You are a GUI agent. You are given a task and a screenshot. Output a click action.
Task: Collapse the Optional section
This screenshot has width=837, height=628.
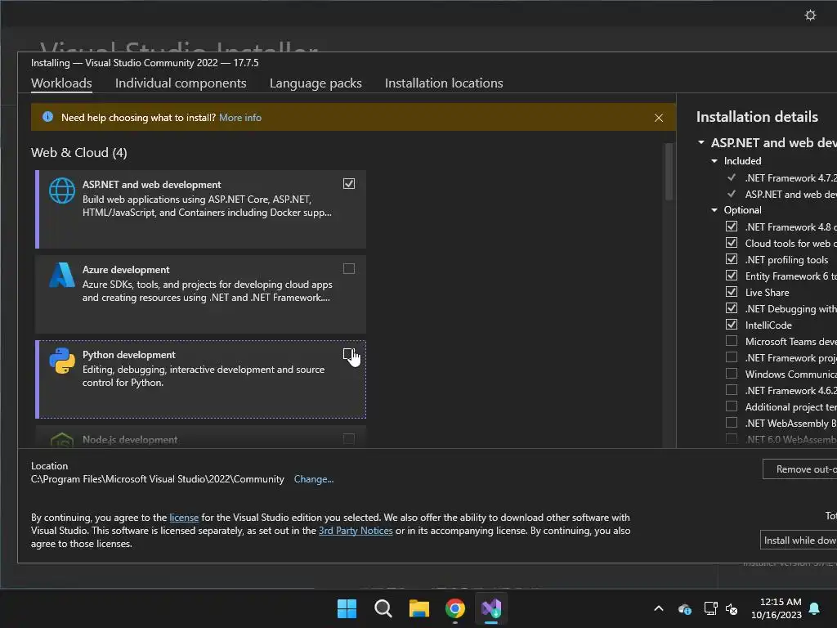tap(714, 210)
